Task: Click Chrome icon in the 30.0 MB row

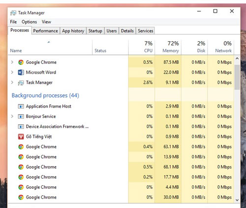Action: coord(21,197)
